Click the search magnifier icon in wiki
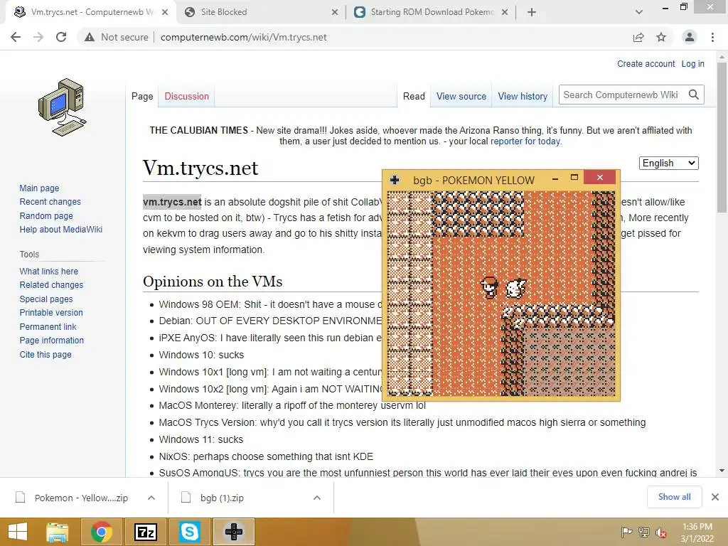This screenshot has width=728, height=546. [x=694, y=95]
